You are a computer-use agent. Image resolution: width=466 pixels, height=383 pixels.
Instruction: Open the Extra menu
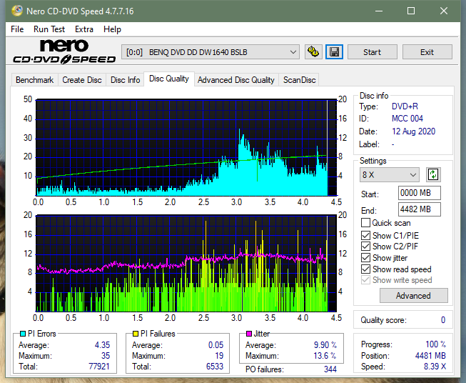pos(84,29)
